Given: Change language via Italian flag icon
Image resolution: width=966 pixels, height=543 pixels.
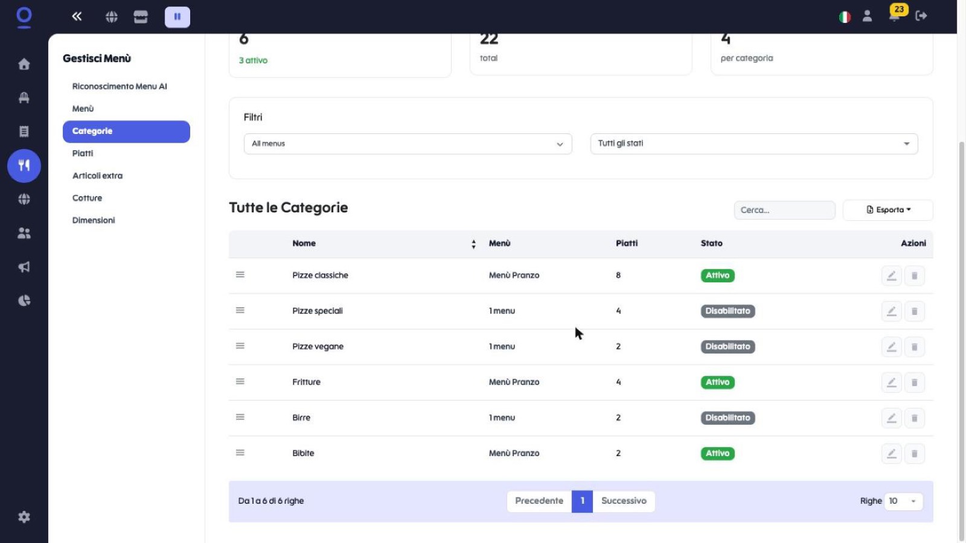Looking at the screenshot, I should [x=845, y=17].
